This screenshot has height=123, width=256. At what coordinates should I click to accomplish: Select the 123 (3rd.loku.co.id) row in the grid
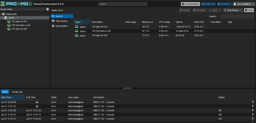(164, 31)
